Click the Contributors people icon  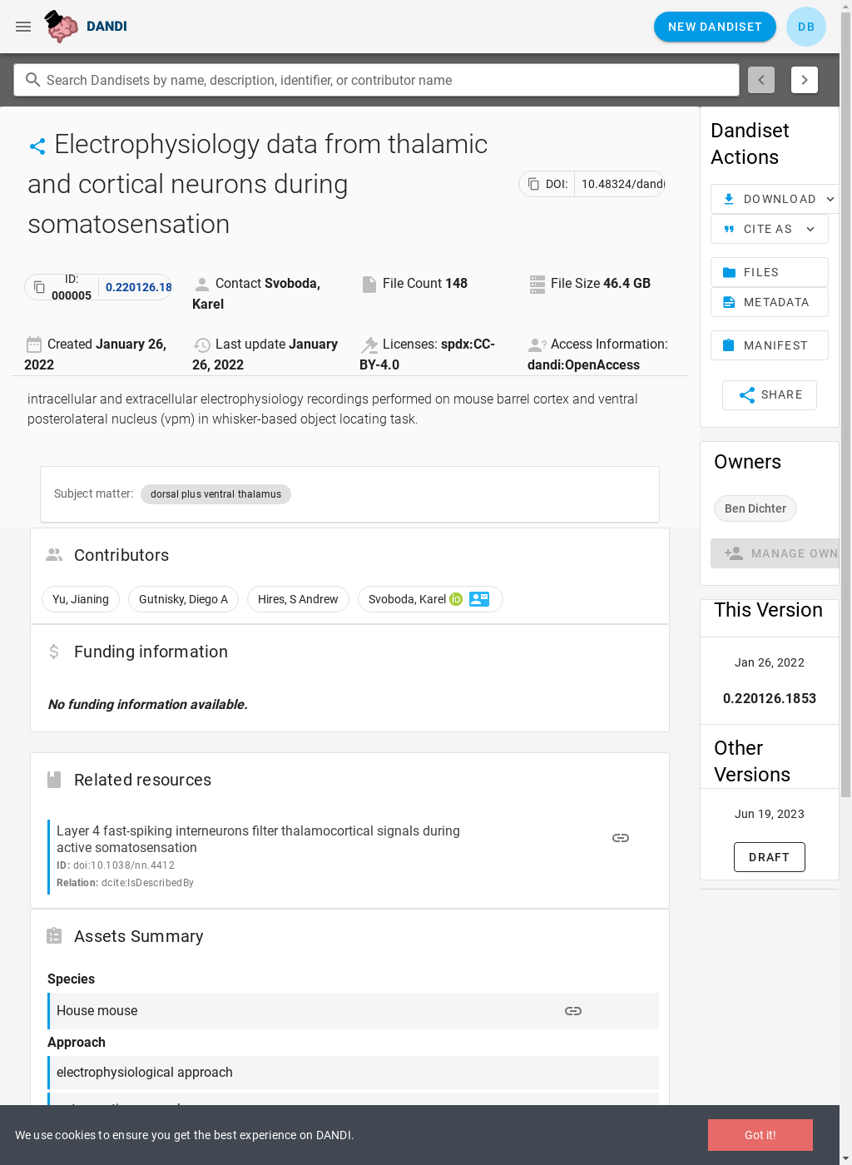pos(54,554)
